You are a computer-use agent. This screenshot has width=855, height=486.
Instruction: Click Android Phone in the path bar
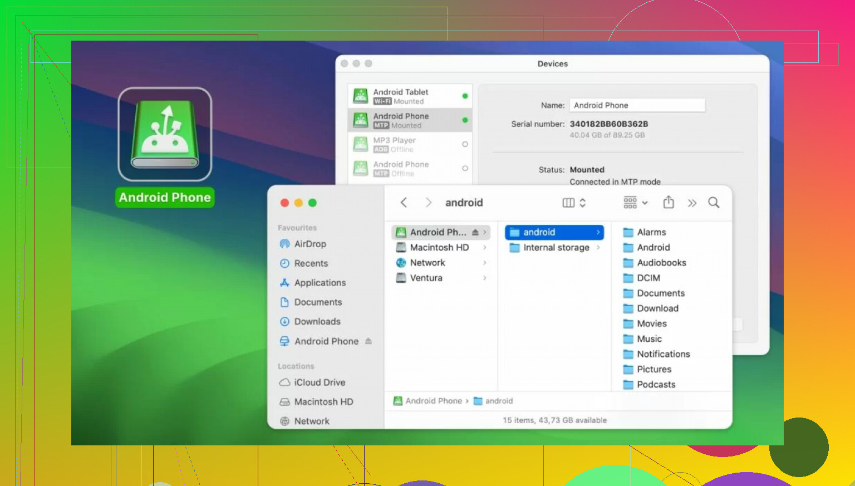(x=427, y=401)
